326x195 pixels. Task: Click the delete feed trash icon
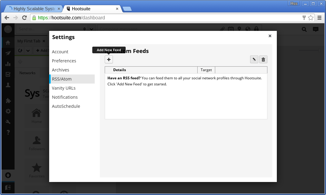point(263,60)
